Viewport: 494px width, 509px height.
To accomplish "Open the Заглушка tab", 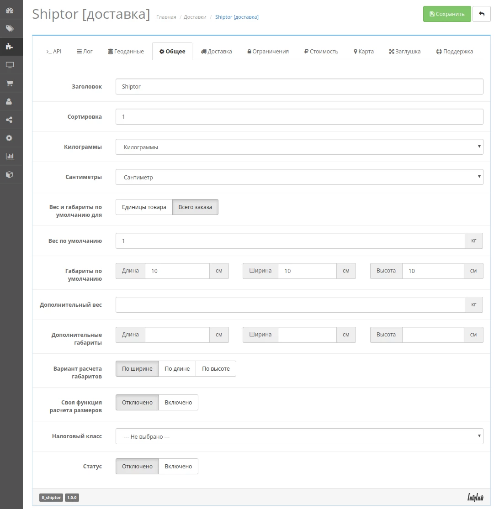I will click(405, 51).
